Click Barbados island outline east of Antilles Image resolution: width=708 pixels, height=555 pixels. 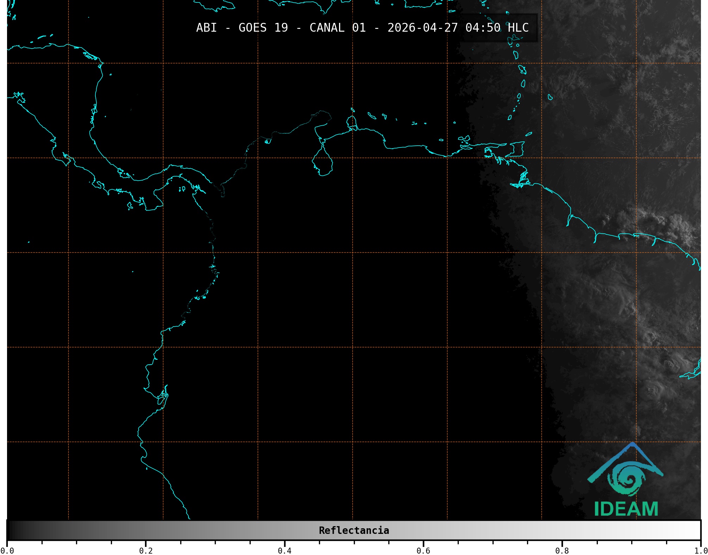550,97
